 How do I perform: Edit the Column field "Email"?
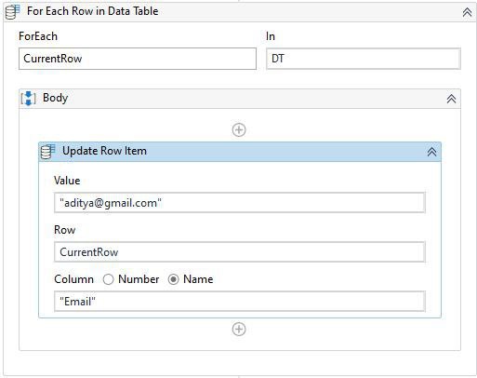coord(240,302)
